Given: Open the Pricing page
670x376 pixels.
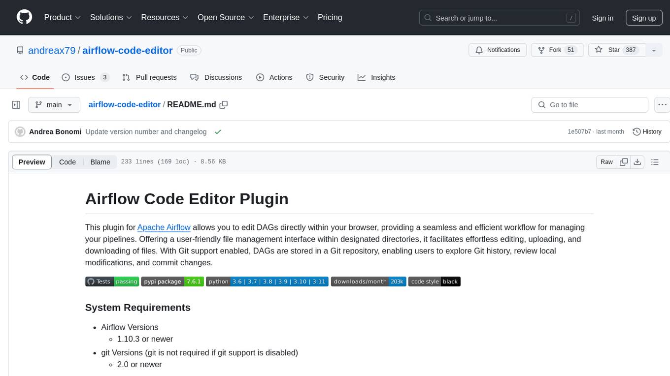Looking at the screenshot, I should click(330, 17).
